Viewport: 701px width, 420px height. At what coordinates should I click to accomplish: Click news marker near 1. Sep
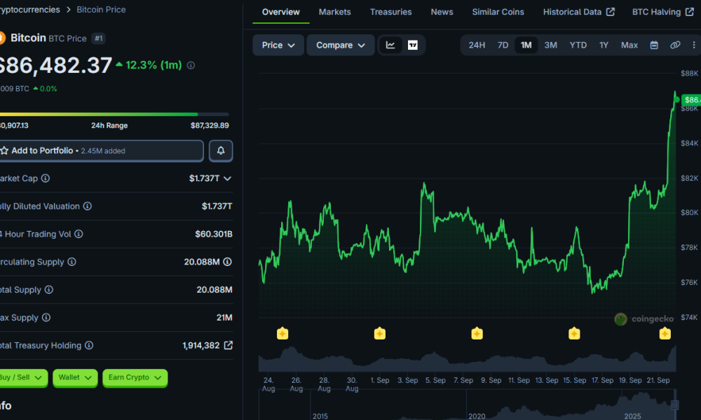pyautogui.click(x=379, y=333)
